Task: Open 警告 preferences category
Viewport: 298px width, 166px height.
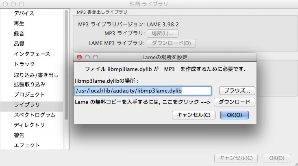Action: [19, 135]
